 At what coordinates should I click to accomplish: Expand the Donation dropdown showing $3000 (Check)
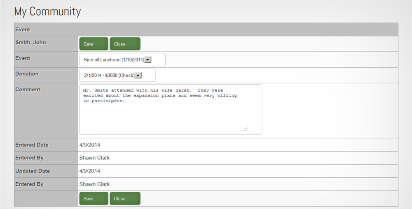click(138, 75)
